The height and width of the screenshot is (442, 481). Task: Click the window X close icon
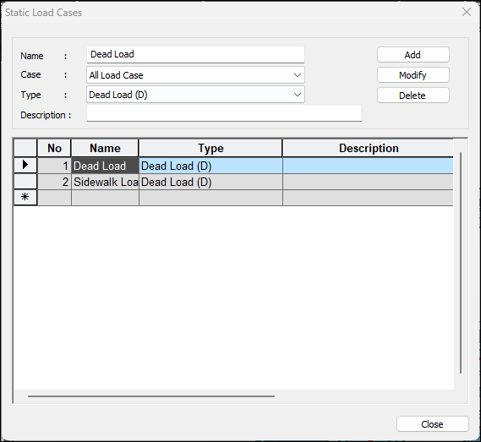point(467,13)
